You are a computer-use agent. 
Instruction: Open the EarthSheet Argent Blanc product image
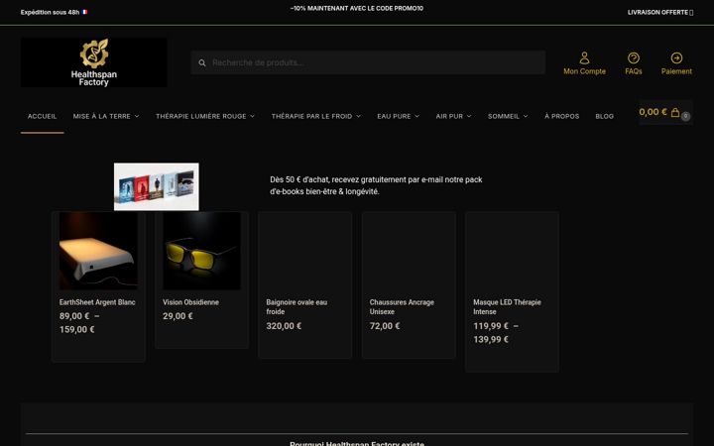click(98, 251)
